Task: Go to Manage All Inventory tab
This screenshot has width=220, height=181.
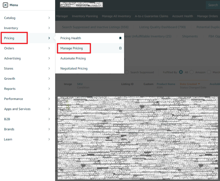Action: point(116,16)
